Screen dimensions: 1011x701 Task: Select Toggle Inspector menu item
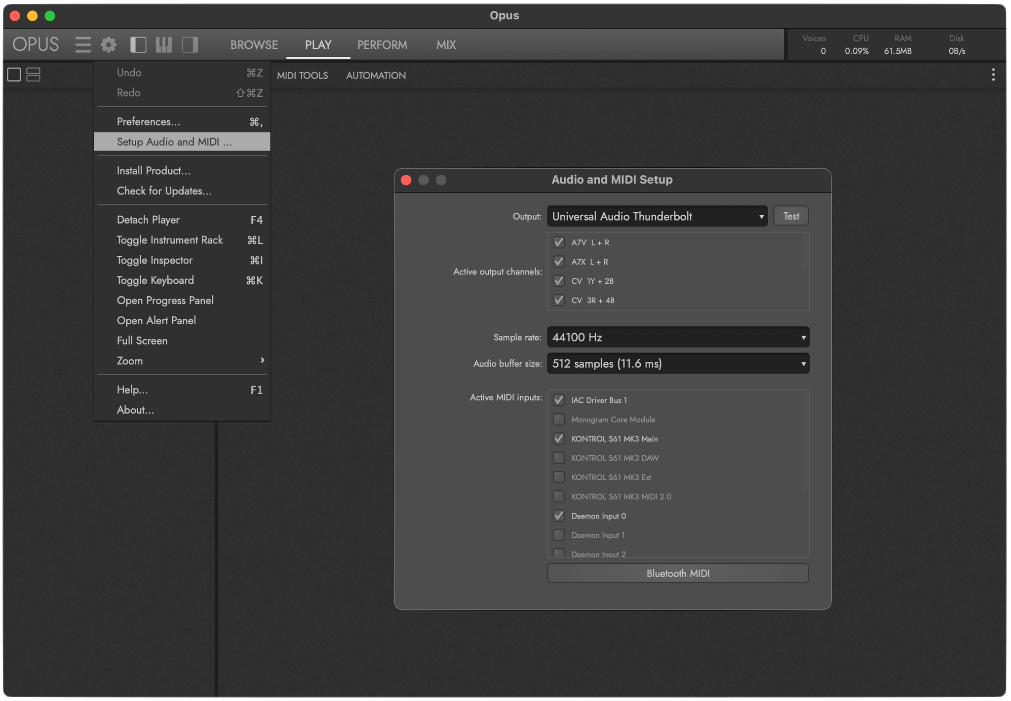[x=182, y=260]
